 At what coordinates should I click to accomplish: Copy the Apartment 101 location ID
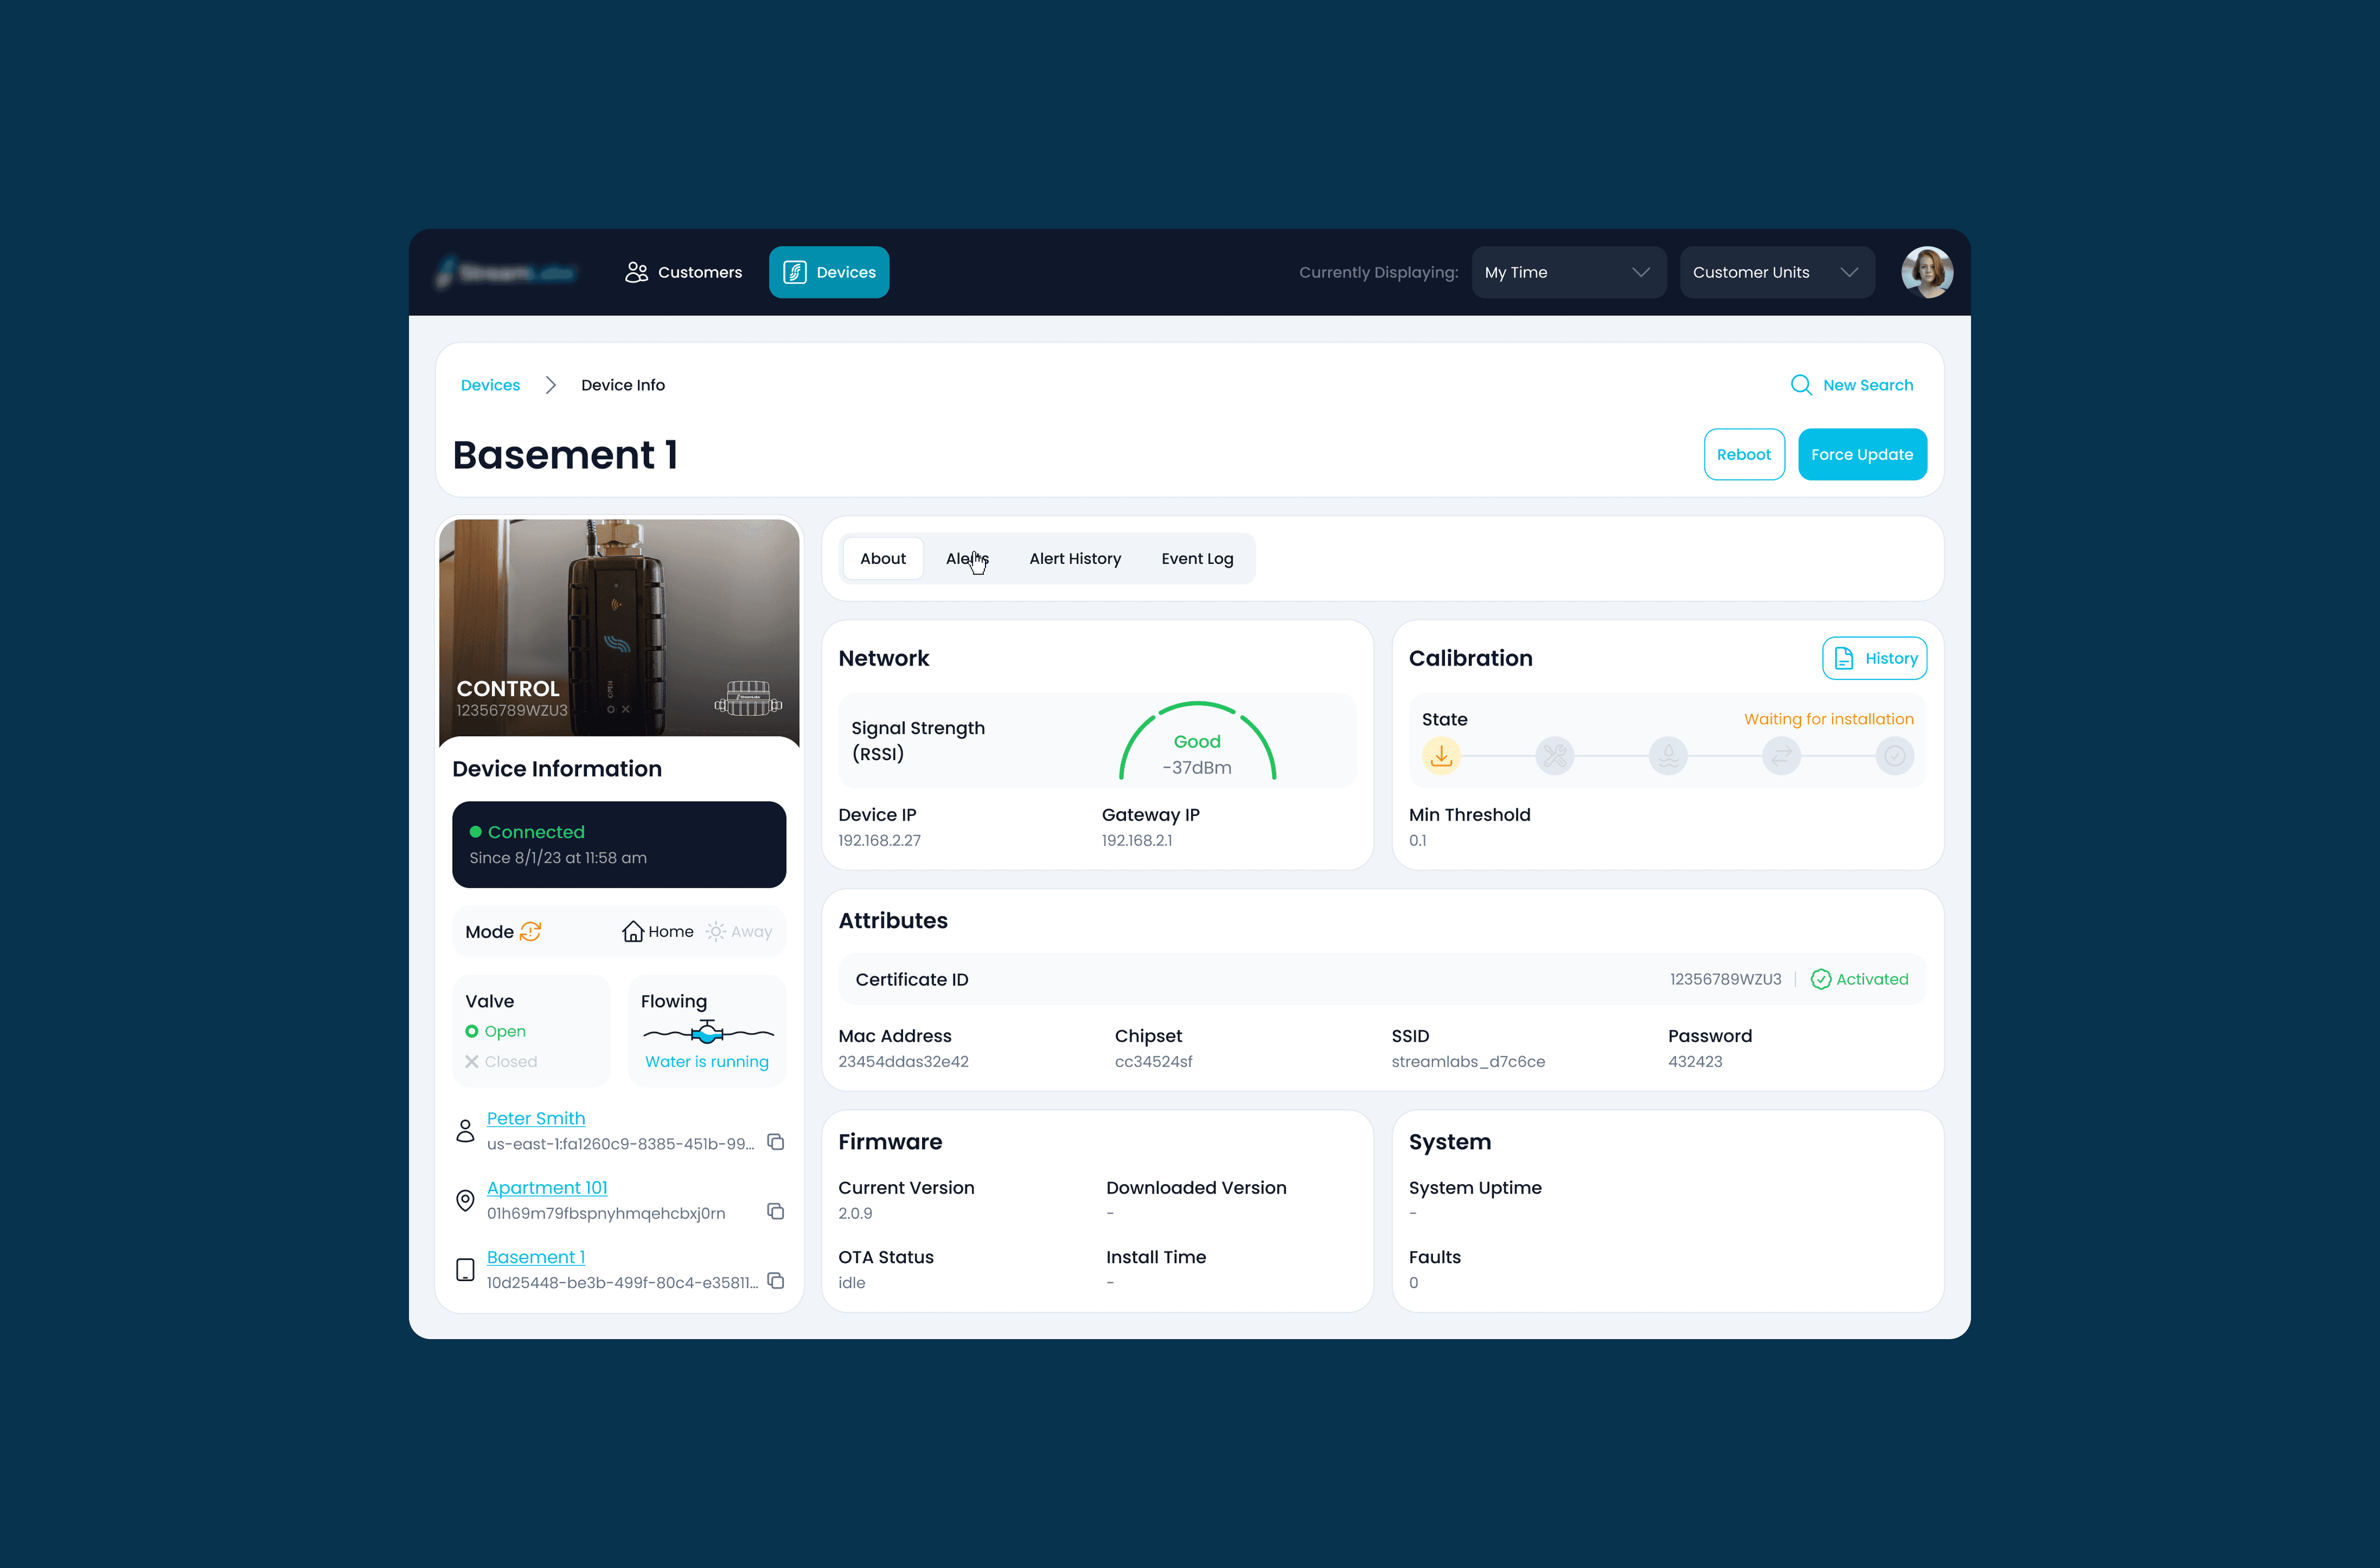click(x=775, y=1211)
